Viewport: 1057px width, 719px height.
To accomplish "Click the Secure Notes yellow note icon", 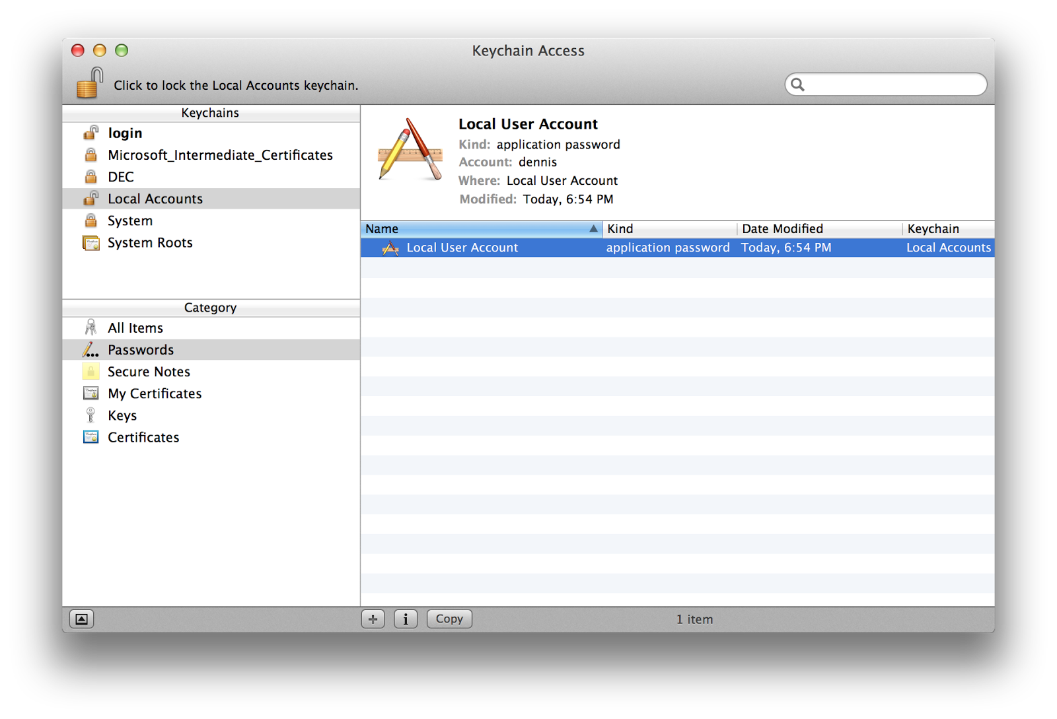I will tap(91, 371).
